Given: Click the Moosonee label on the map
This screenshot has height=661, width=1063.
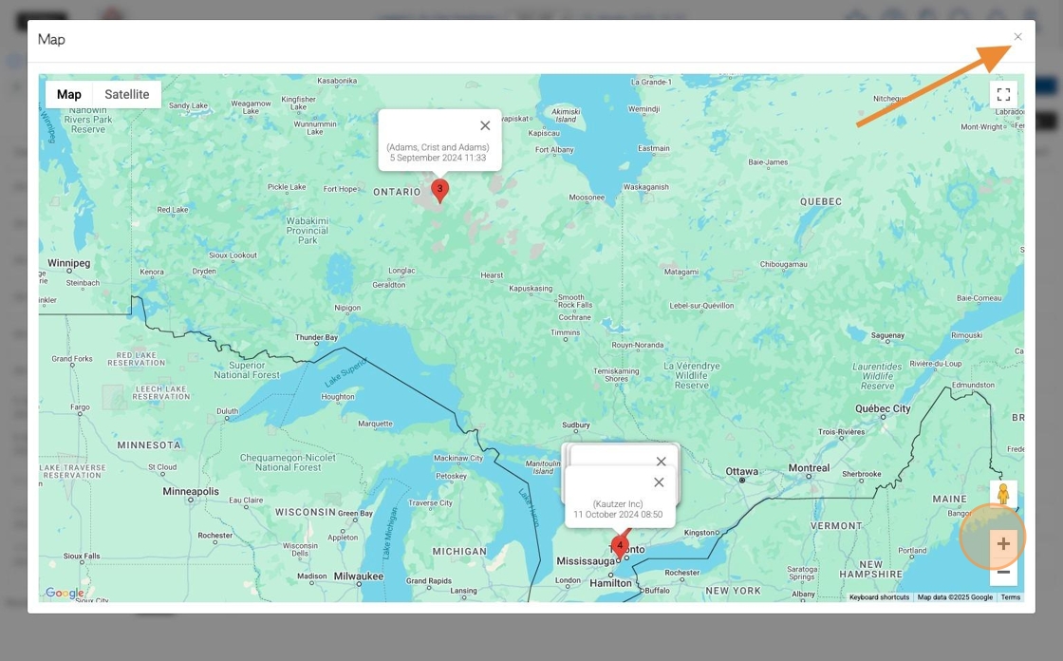Looking at the screenshot, I should 587,198.
